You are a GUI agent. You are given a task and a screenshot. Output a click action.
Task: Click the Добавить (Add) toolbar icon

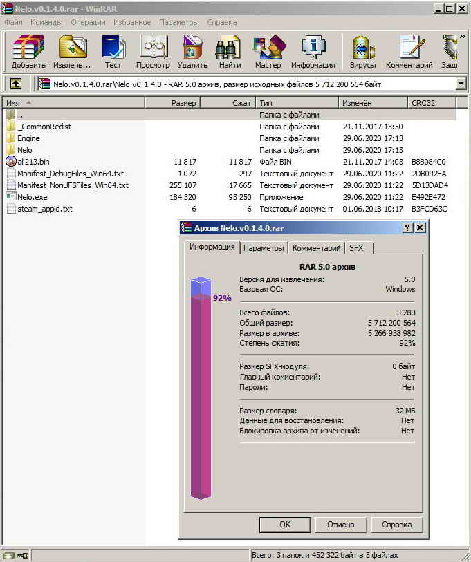point(28,52)
